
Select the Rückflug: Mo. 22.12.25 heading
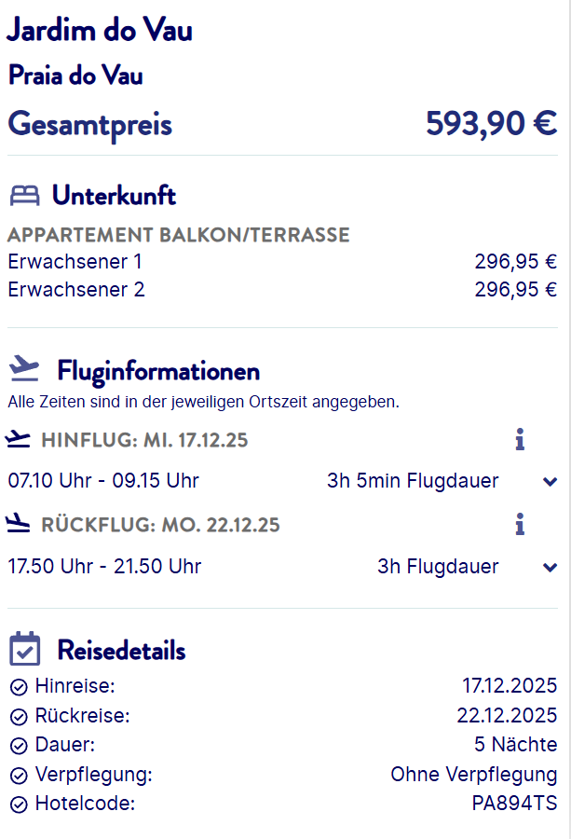[x=160, y=526]
